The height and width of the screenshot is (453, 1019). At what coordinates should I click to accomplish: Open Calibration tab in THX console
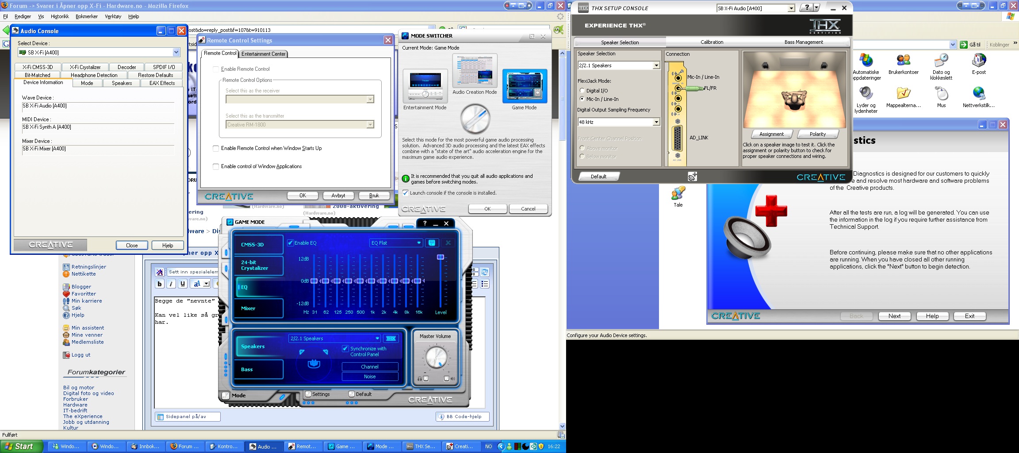[712, 42]
